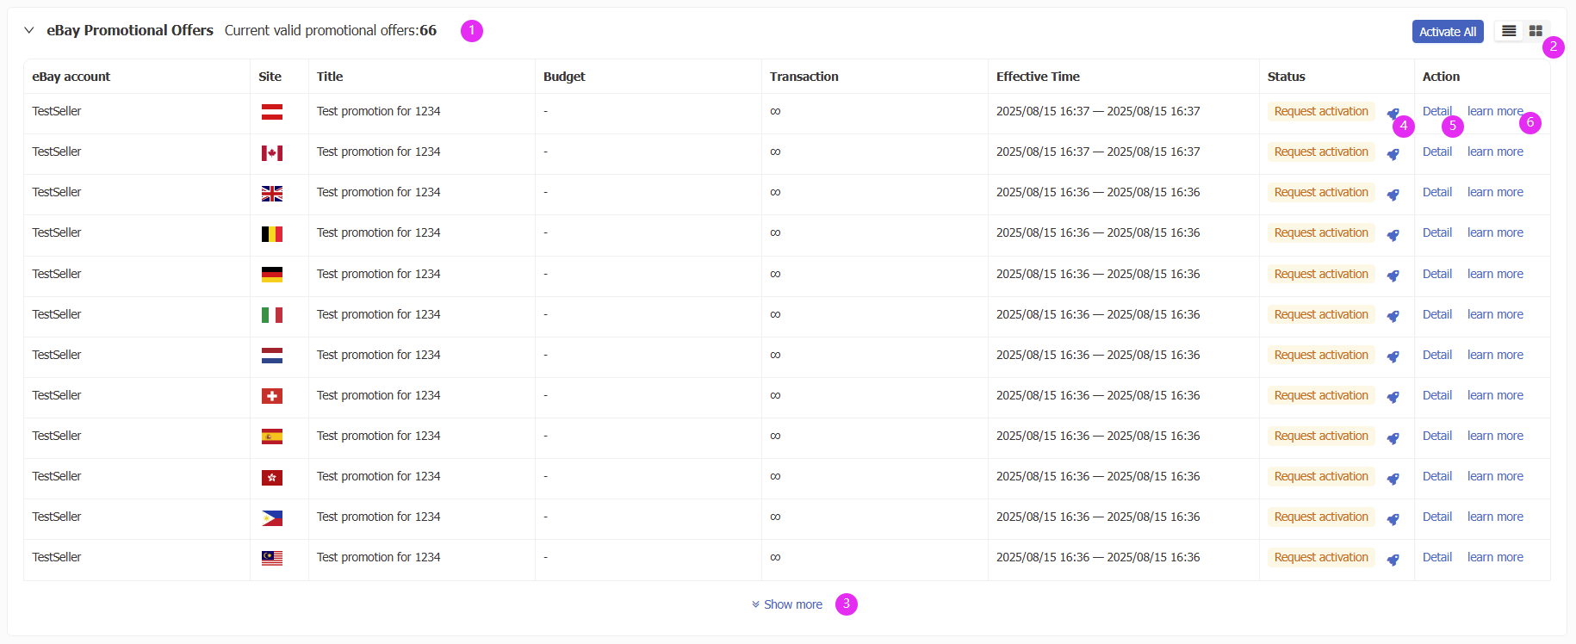Click Request activation in the Malaysia row

[1321, 557]
